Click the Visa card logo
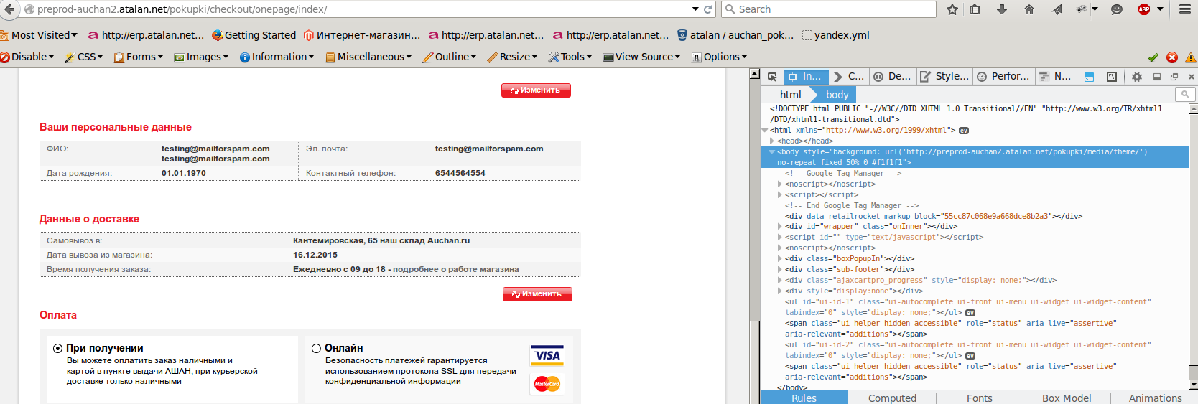 [x=547, y=355]
